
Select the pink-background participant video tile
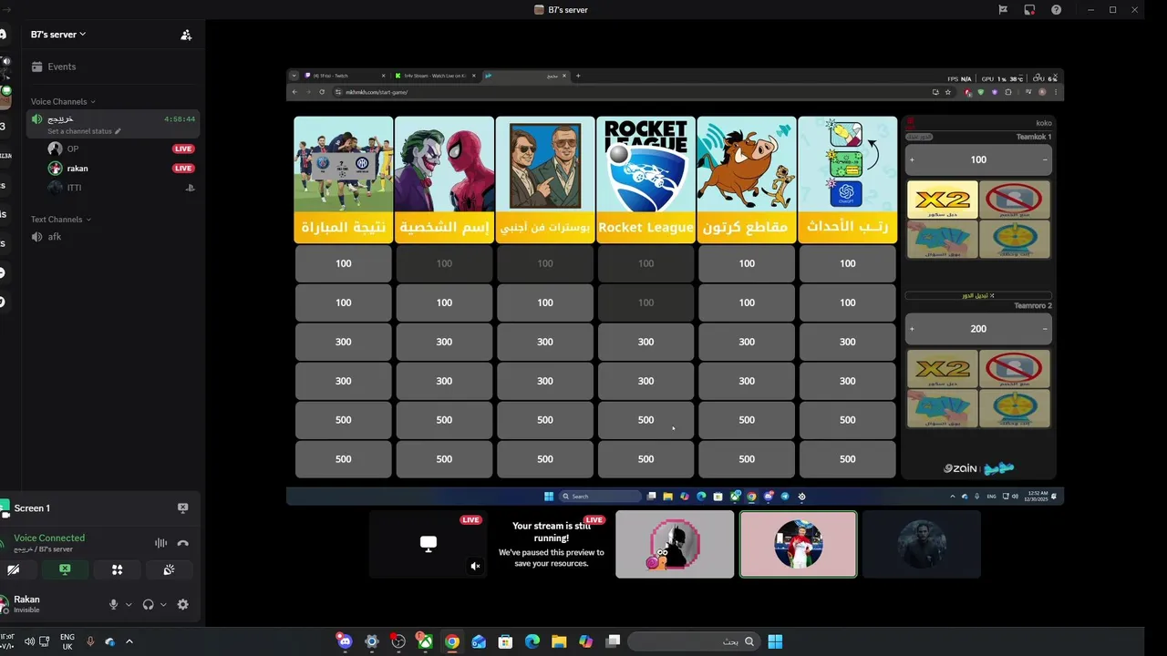click(798, 544)
